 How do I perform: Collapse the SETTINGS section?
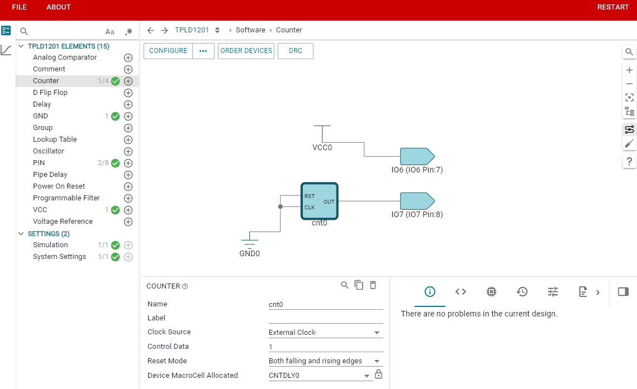pos(21,234)
